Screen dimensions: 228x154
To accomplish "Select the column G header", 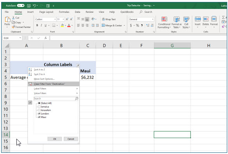I will coord(172,46).
